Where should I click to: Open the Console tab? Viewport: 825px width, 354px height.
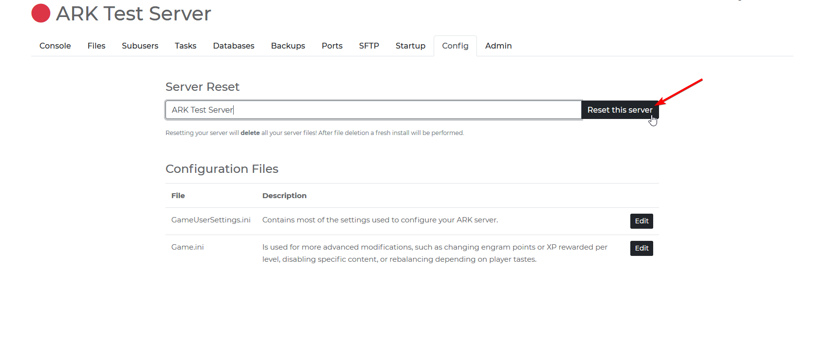pos(55,46)
